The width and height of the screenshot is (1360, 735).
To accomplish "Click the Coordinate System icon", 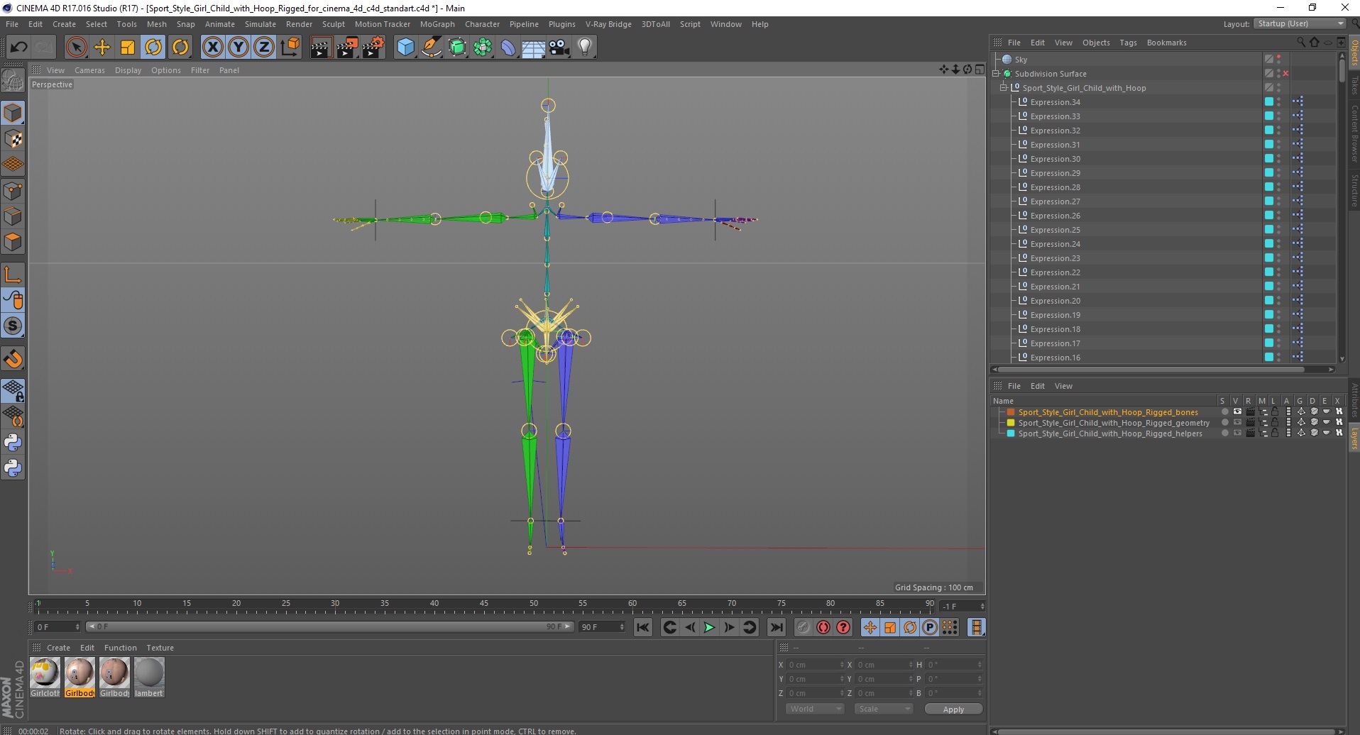I will pos(290,48).
